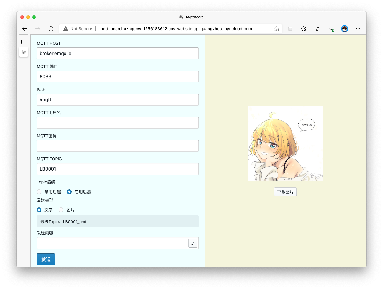The image size is (383, 289).
Task: Click the music note button in content field
Action: [193, 243]
